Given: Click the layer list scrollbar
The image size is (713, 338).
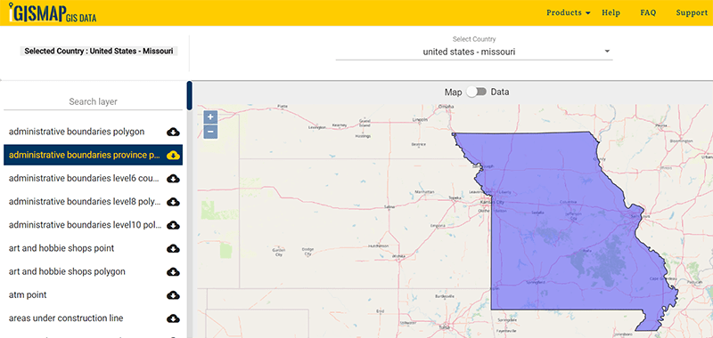Looking at the screenshot, I should pyautogui.click(x=190, y=96).
